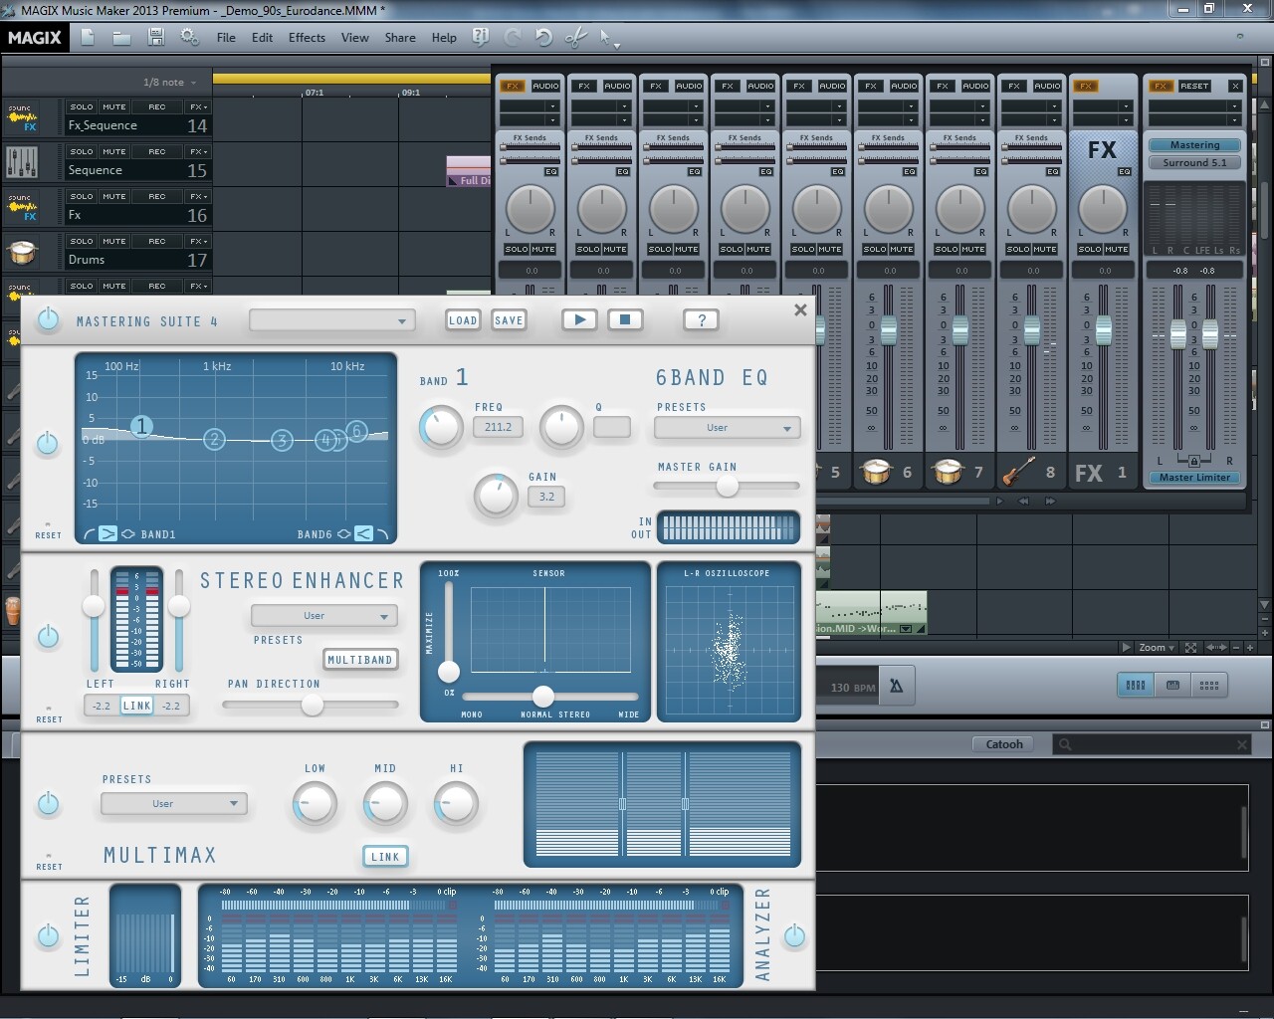Select EQ band 1 node in the graph

141,426
